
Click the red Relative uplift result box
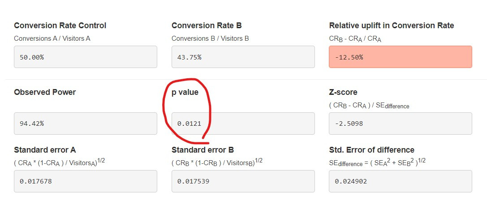[400, 57]
